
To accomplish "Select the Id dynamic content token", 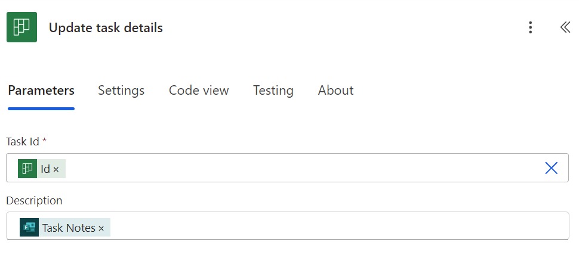I will 45,169.
